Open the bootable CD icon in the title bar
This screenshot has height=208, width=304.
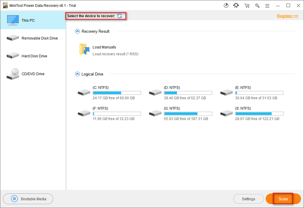coord(226,5)
